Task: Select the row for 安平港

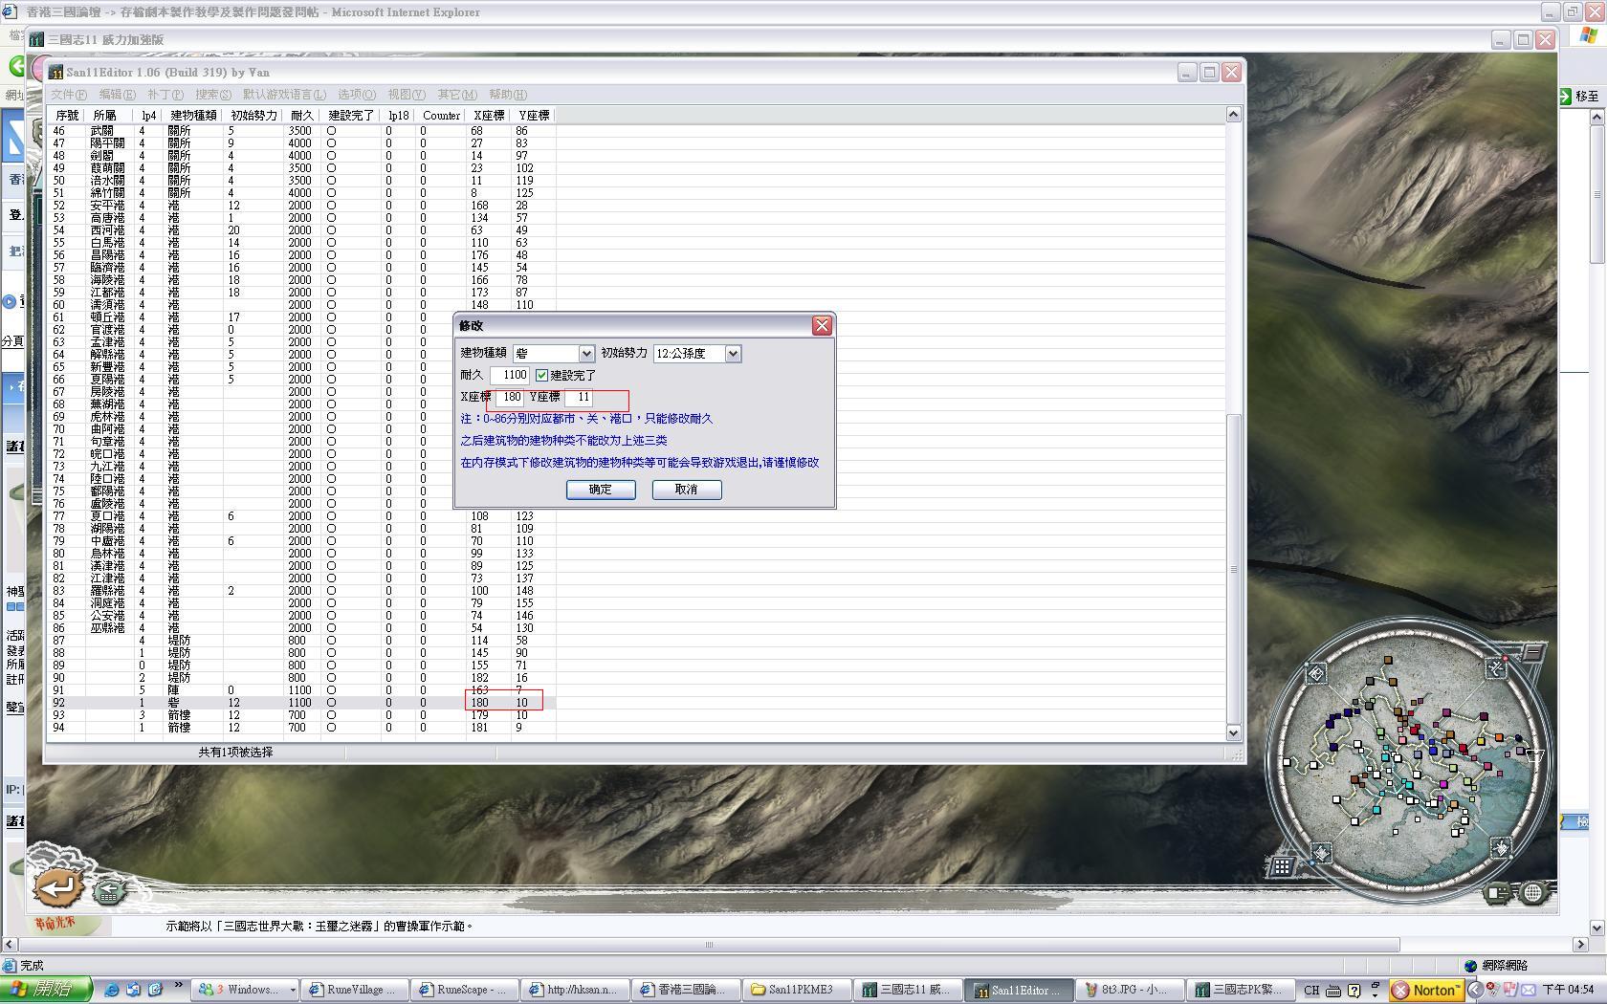Action: pyautogui.click(x=302, y=206)
